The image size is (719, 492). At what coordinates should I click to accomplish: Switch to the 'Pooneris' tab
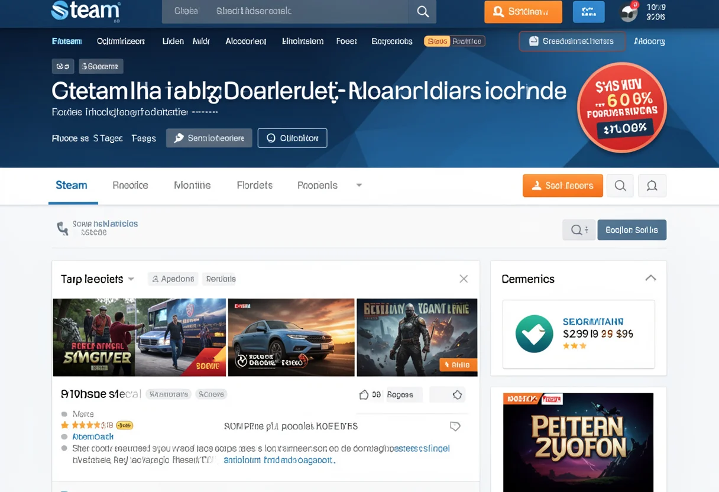(x=318, y=185)
